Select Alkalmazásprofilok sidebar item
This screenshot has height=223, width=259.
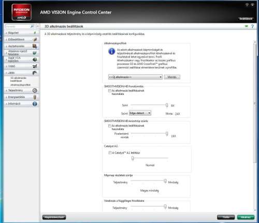tap(20, 85)
